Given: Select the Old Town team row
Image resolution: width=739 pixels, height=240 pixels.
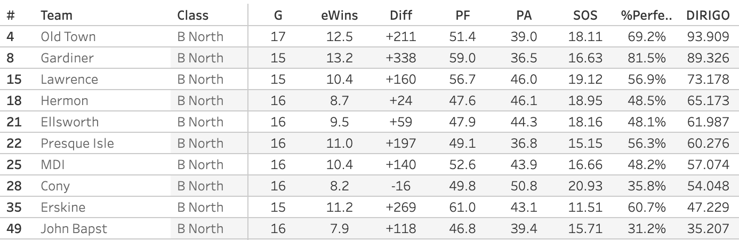Looking at the screenshot, I should 68,37.
